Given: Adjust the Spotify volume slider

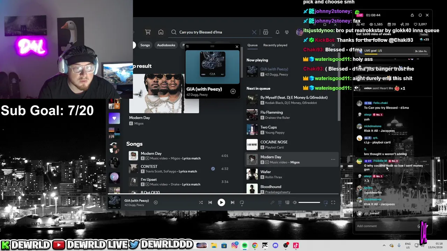Looking at the screenshot, I should click(309, 203).
